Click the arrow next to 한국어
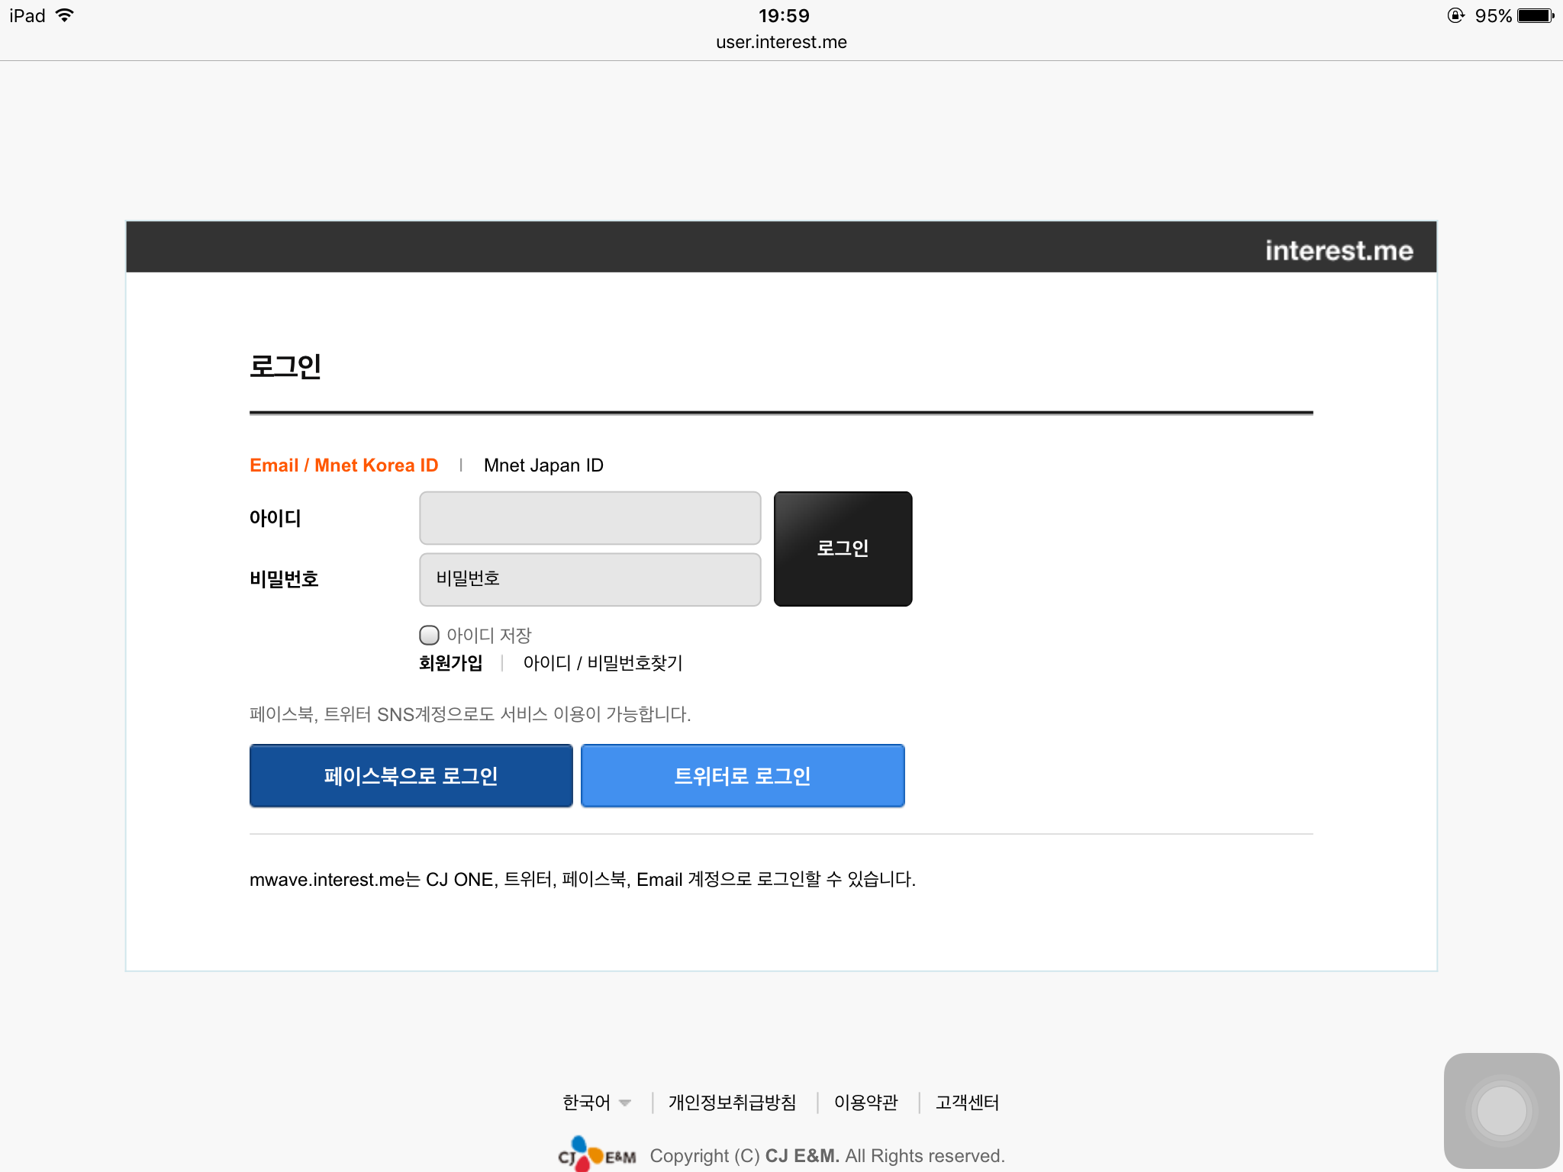 click(x=625, y=1103)
